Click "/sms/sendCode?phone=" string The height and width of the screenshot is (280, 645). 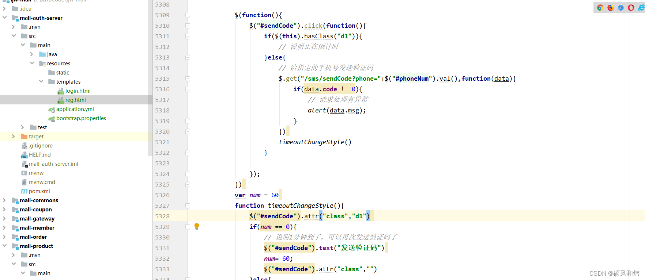(340, 78)
